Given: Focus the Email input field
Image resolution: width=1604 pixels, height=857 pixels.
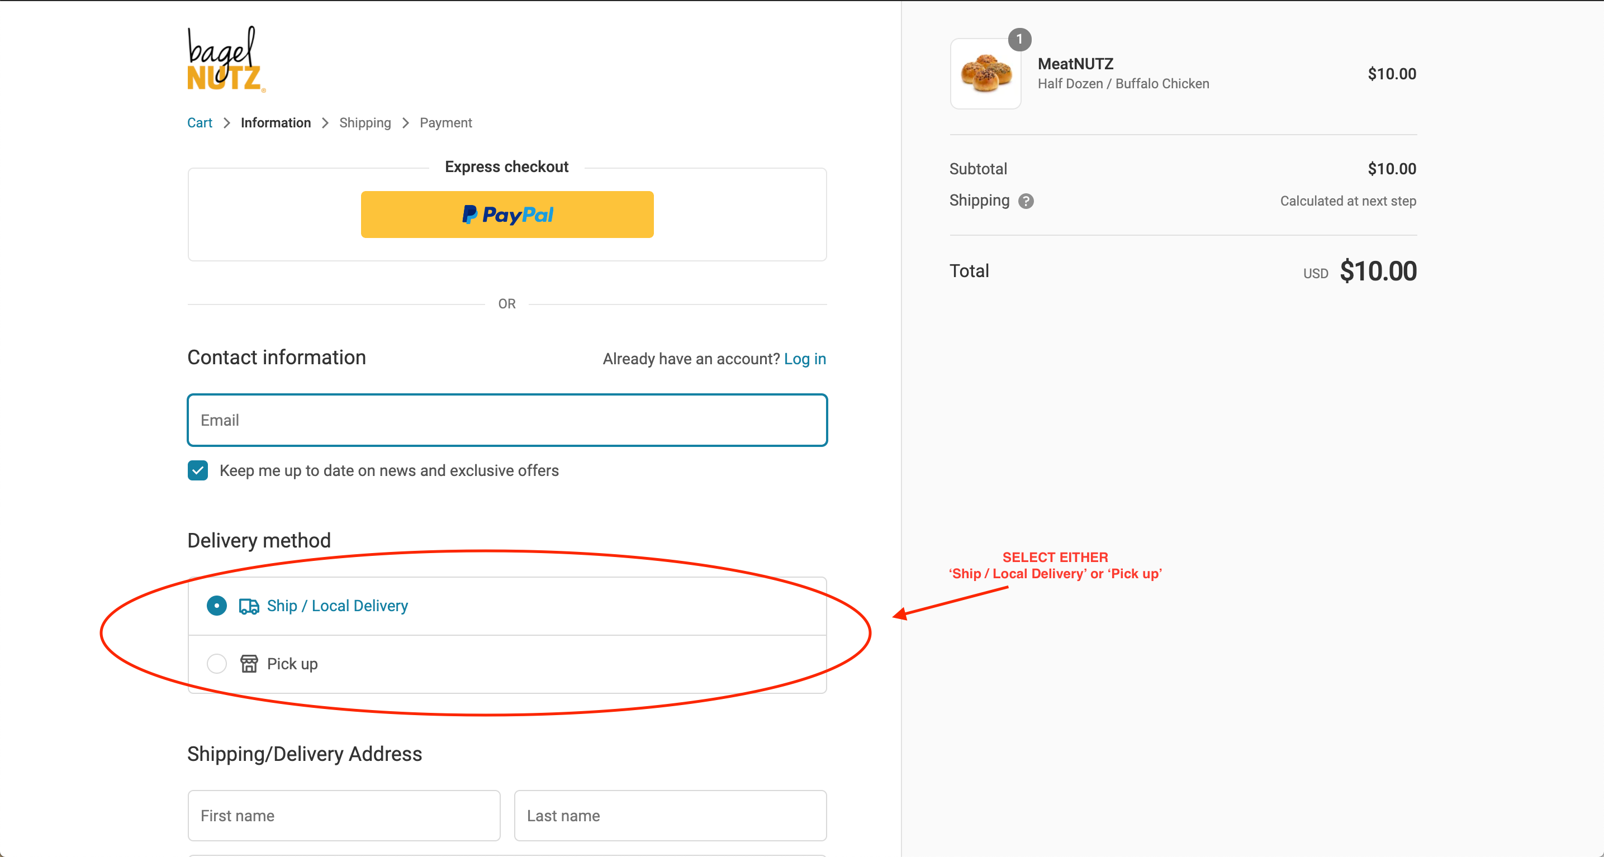Looking at the screenshot, I should (507, 420).
